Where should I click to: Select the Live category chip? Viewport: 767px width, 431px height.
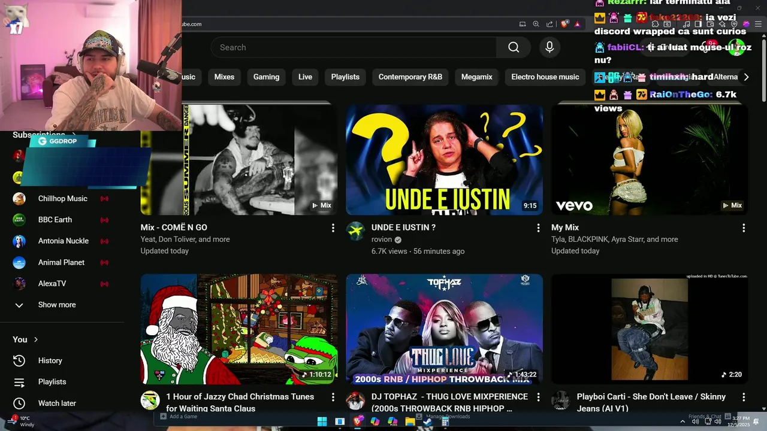(305, 77)
